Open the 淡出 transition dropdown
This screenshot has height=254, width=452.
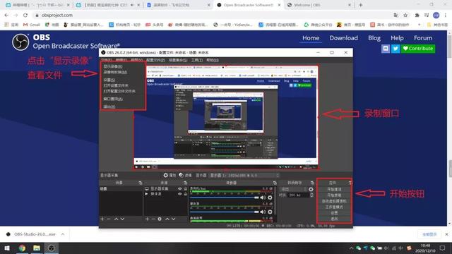point(293,189)
